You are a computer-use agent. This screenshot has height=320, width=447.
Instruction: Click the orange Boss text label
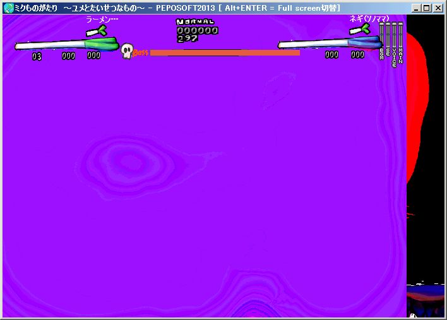(141, 53)
